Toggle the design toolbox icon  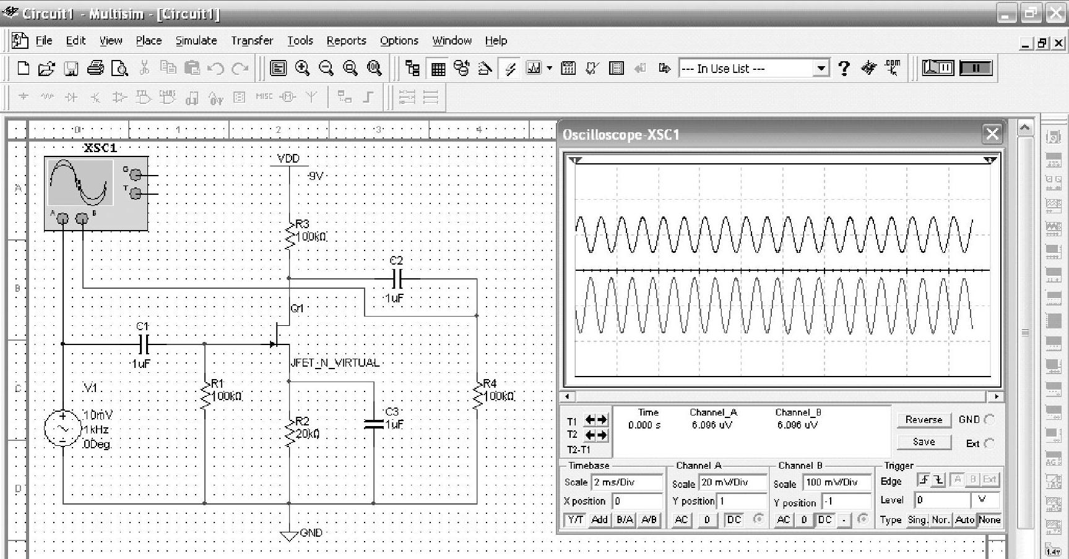point(413,68)
